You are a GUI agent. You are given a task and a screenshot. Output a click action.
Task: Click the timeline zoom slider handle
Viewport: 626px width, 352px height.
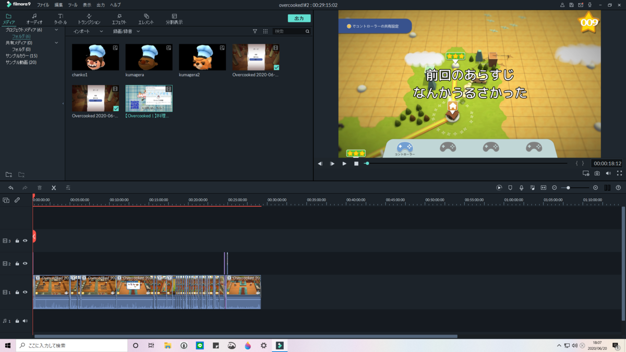(568, 188)
